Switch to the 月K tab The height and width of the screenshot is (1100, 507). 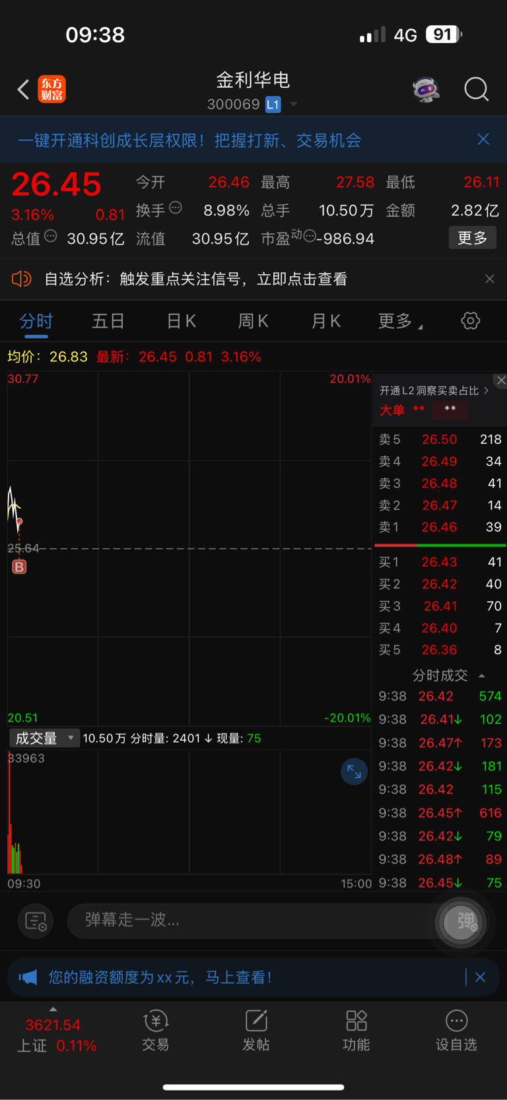tap(325, 321)
